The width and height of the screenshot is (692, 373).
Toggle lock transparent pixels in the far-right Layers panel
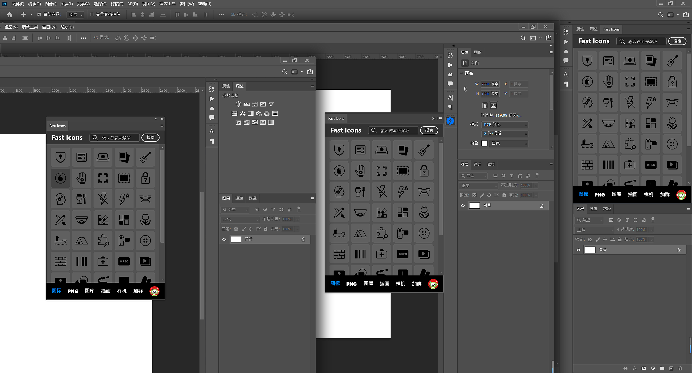(x=590, y=239)
